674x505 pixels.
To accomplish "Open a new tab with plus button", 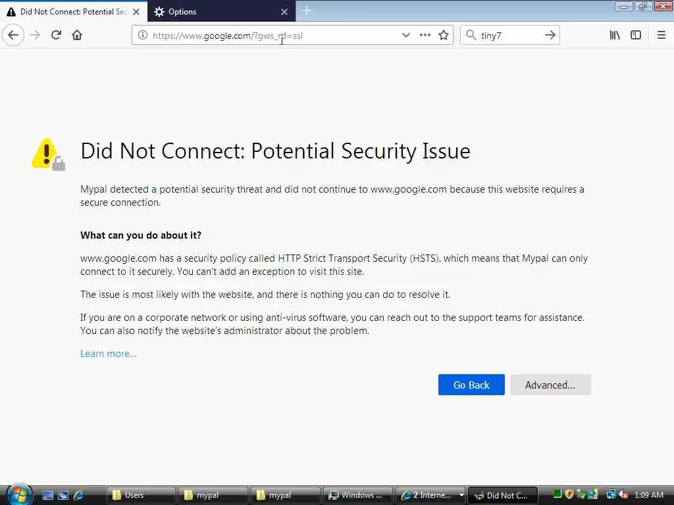I will (x=307, y=11).
